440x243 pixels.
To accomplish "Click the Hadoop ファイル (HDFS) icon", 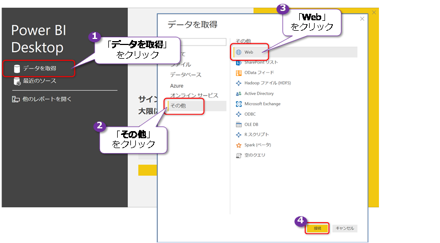I will click(x=239, y=83).
